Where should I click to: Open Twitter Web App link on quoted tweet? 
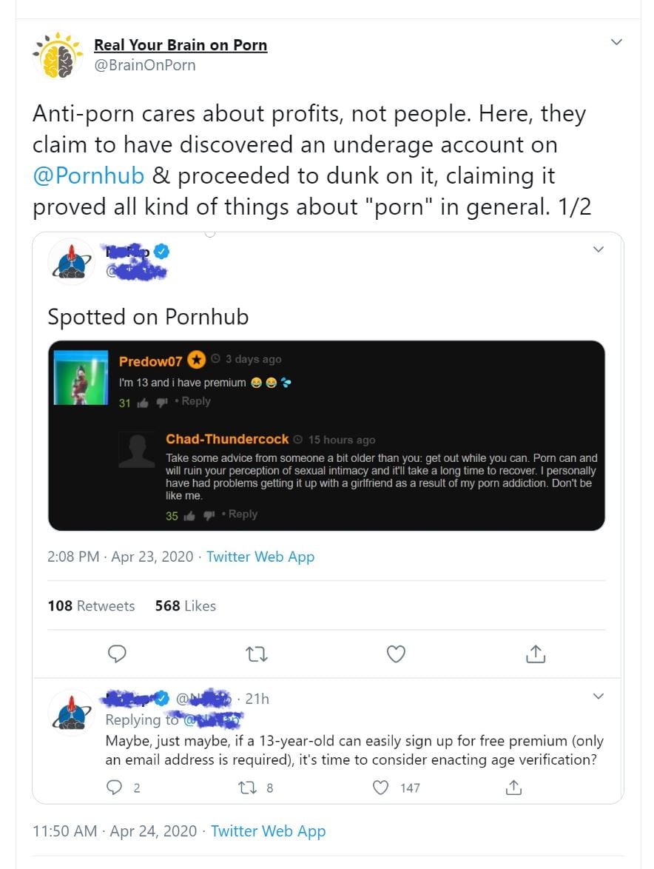260,557
